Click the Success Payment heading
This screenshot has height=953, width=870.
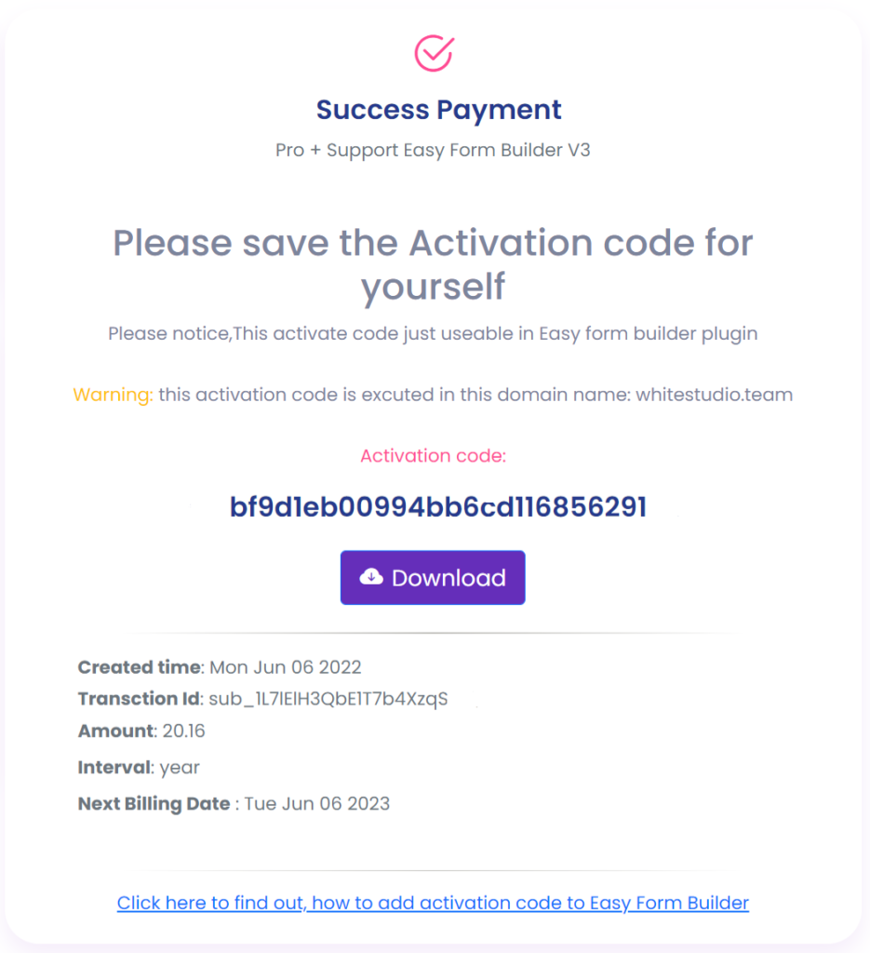(x=438, y=110)
